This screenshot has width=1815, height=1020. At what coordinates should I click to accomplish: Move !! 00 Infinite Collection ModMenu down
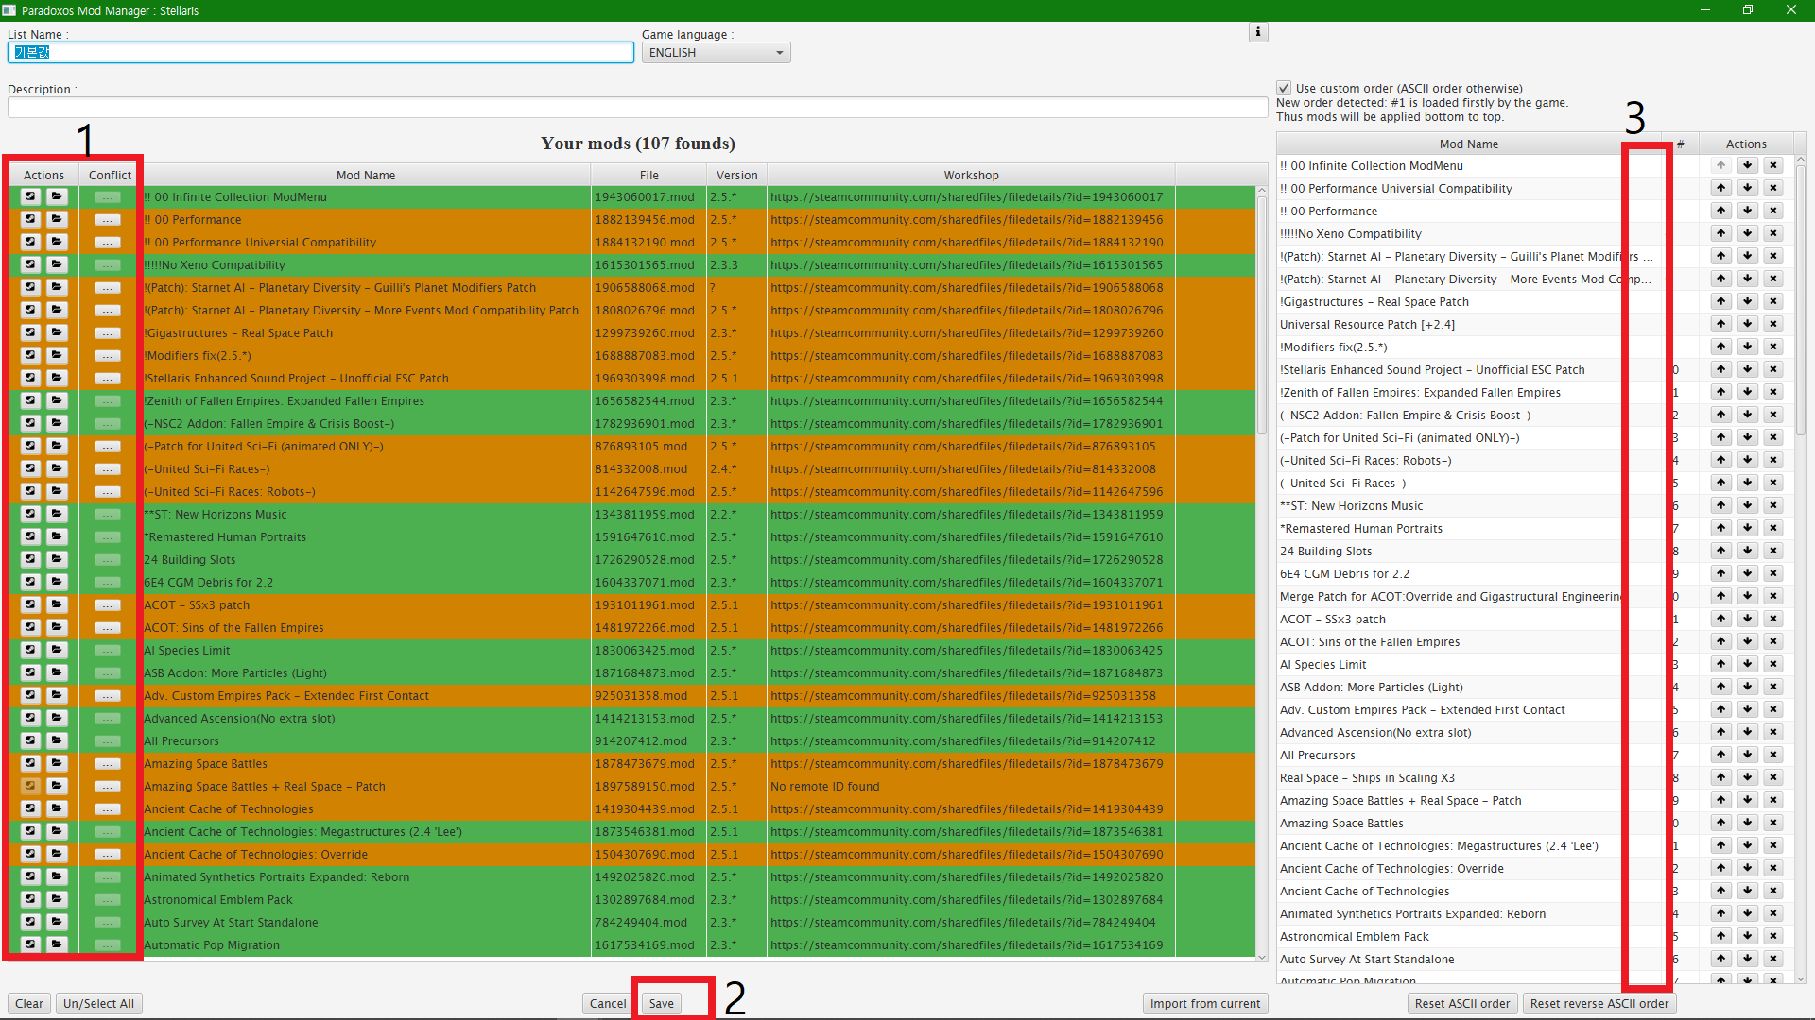tap(1747, 165)
